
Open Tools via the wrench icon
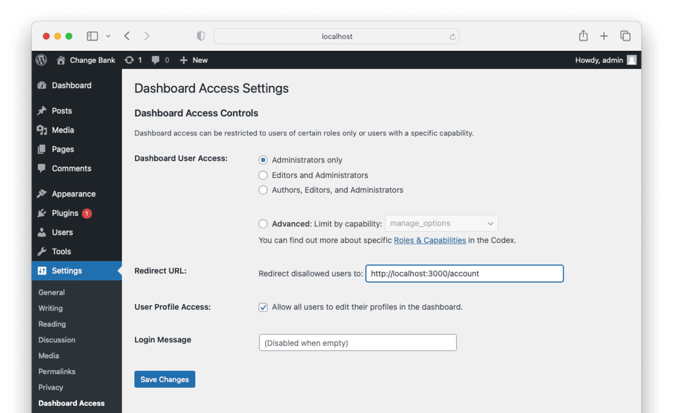[x=42, y=251]
